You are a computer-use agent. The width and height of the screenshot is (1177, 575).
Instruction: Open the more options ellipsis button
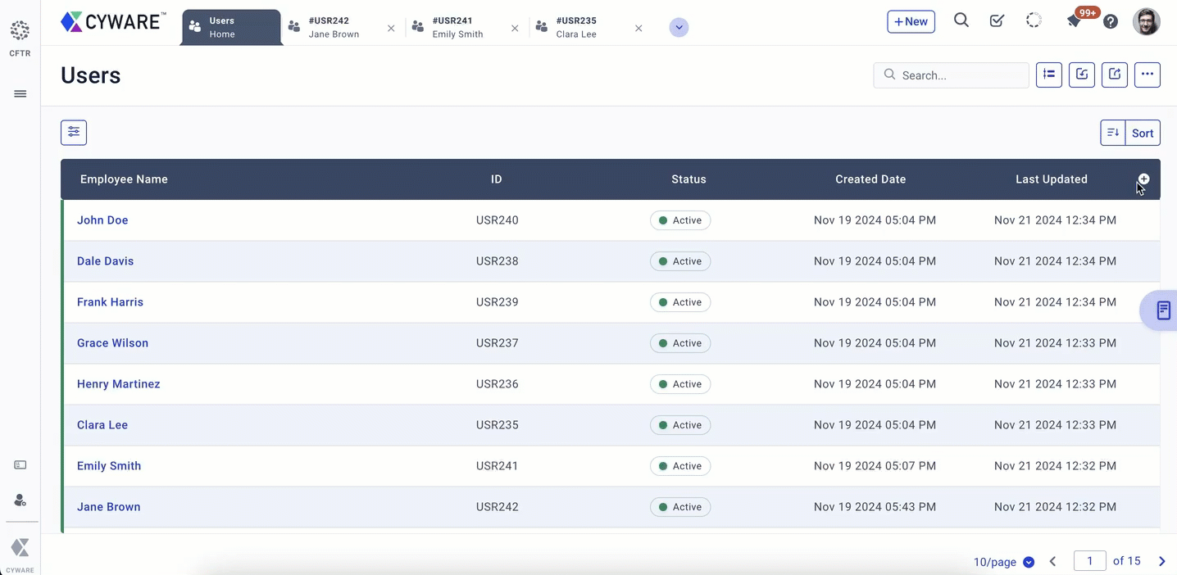(1147, 75)
